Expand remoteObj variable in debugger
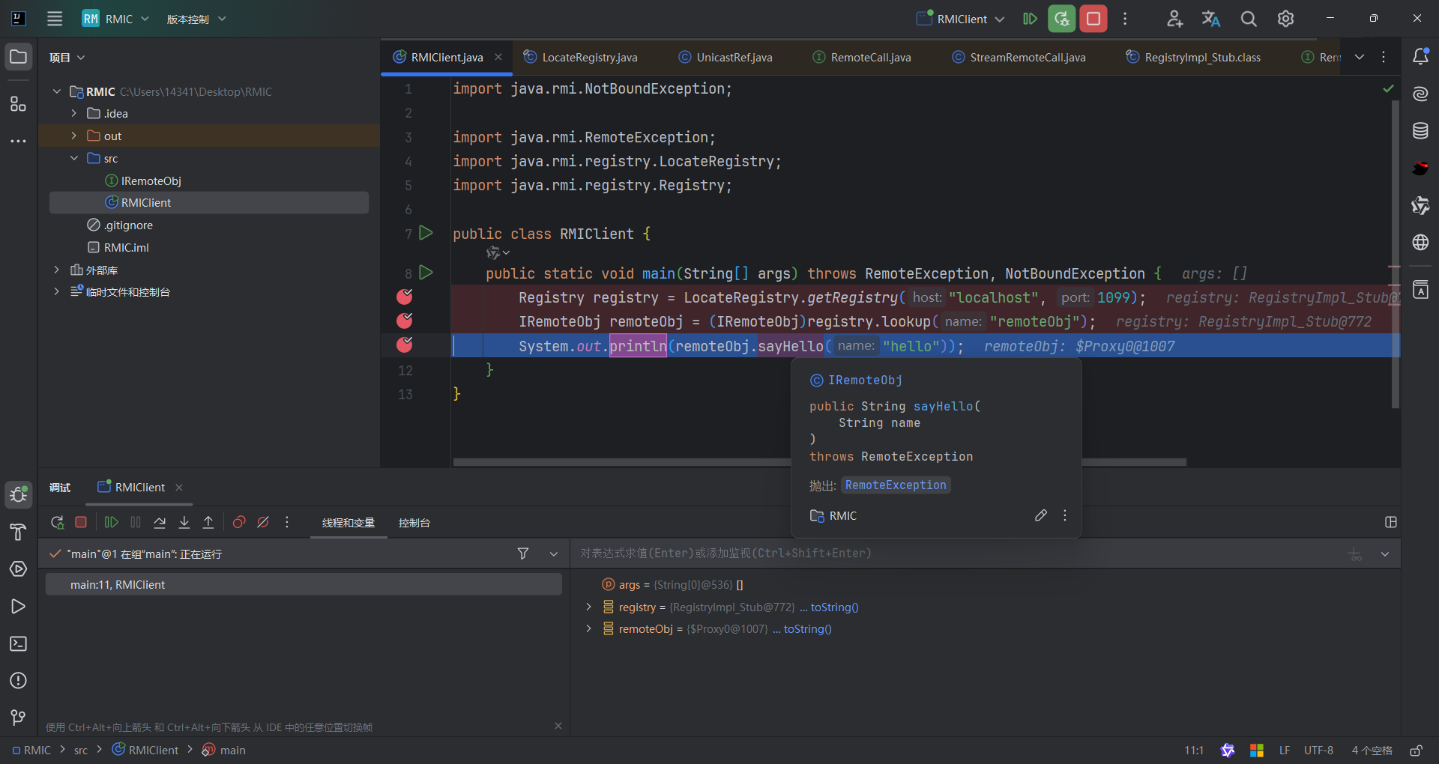The height and width of the screenshot is (764, 1439). (588, 628)
